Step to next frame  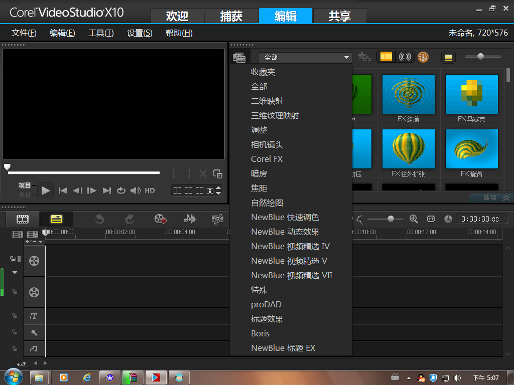(92, 191)
